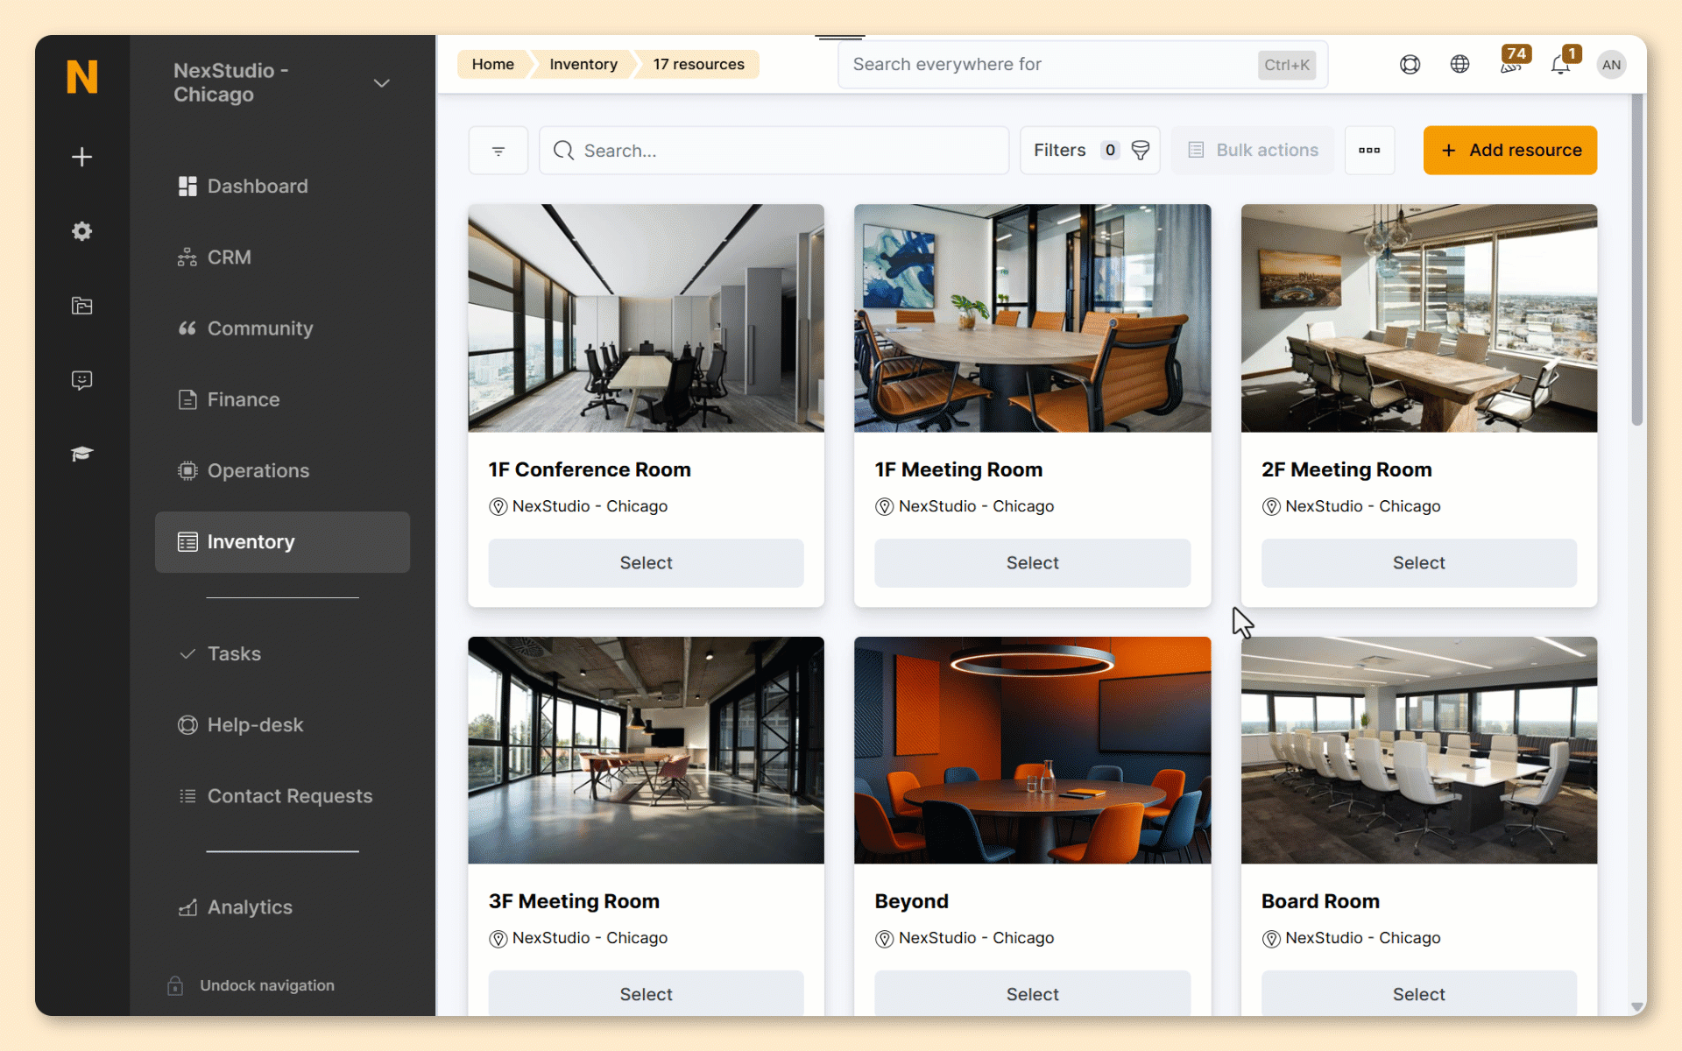Screen dimensions: 1682x1051
Task: Open Help-desk in the navigation
Action: pos(282,725)
